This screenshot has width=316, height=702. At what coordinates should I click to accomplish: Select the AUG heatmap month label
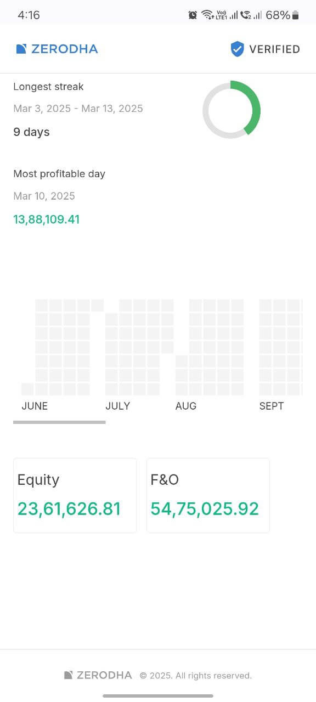coord(186,406)
